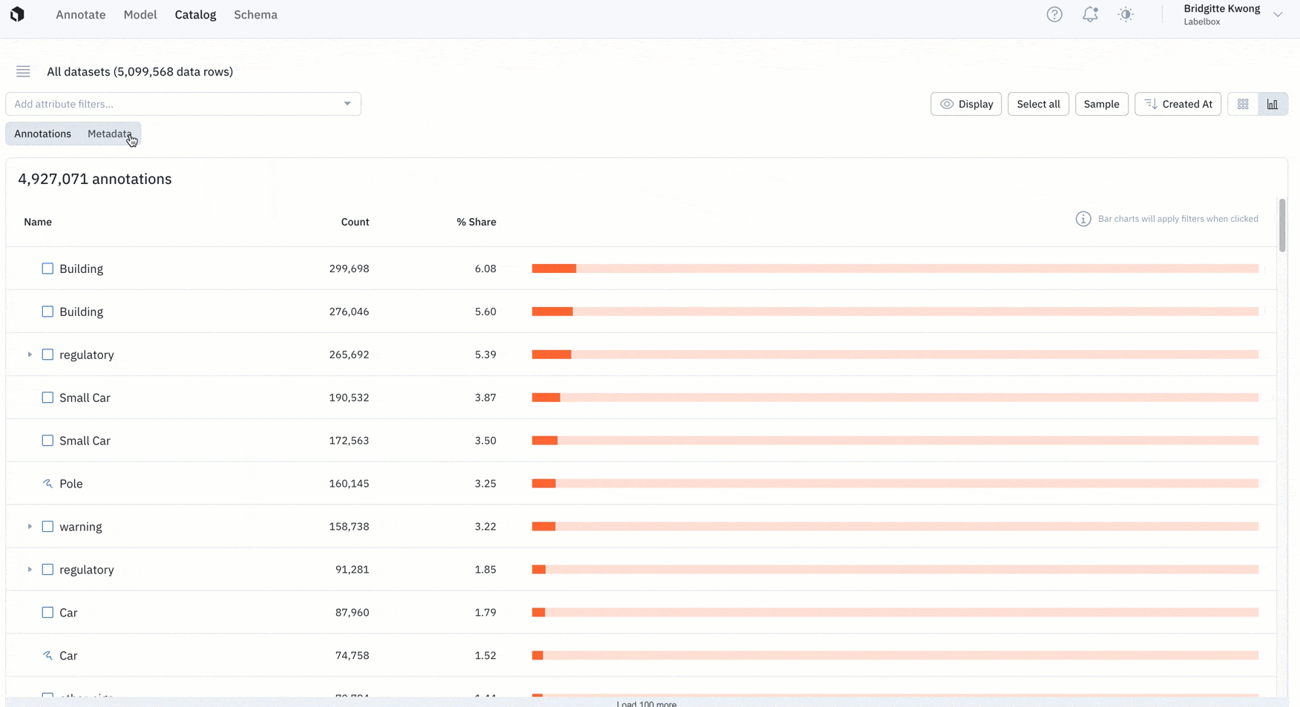The image size is (1300, 707).
Task: Switch to bar chart analytics view icon
Action: (1273, 104)
